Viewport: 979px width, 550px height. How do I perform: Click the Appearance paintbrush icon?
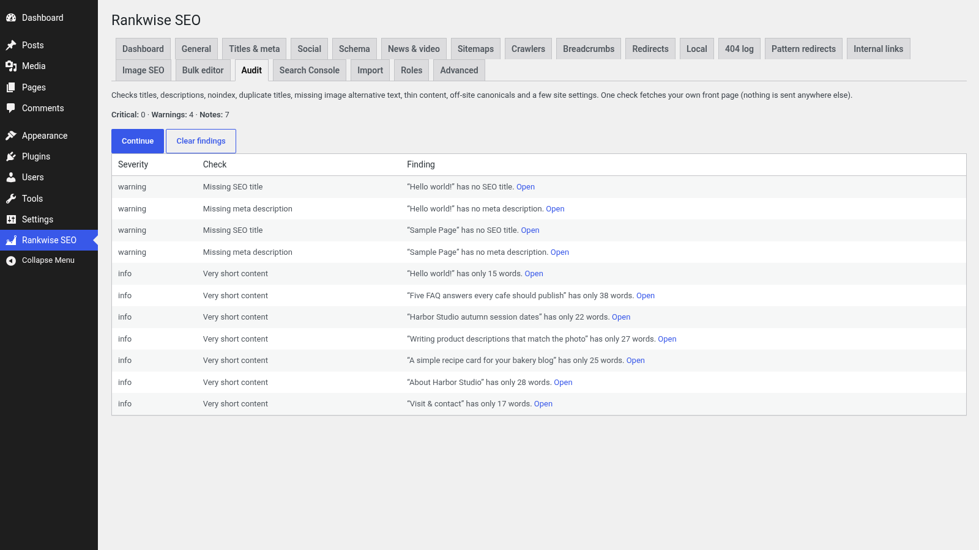tap(11, 136)
